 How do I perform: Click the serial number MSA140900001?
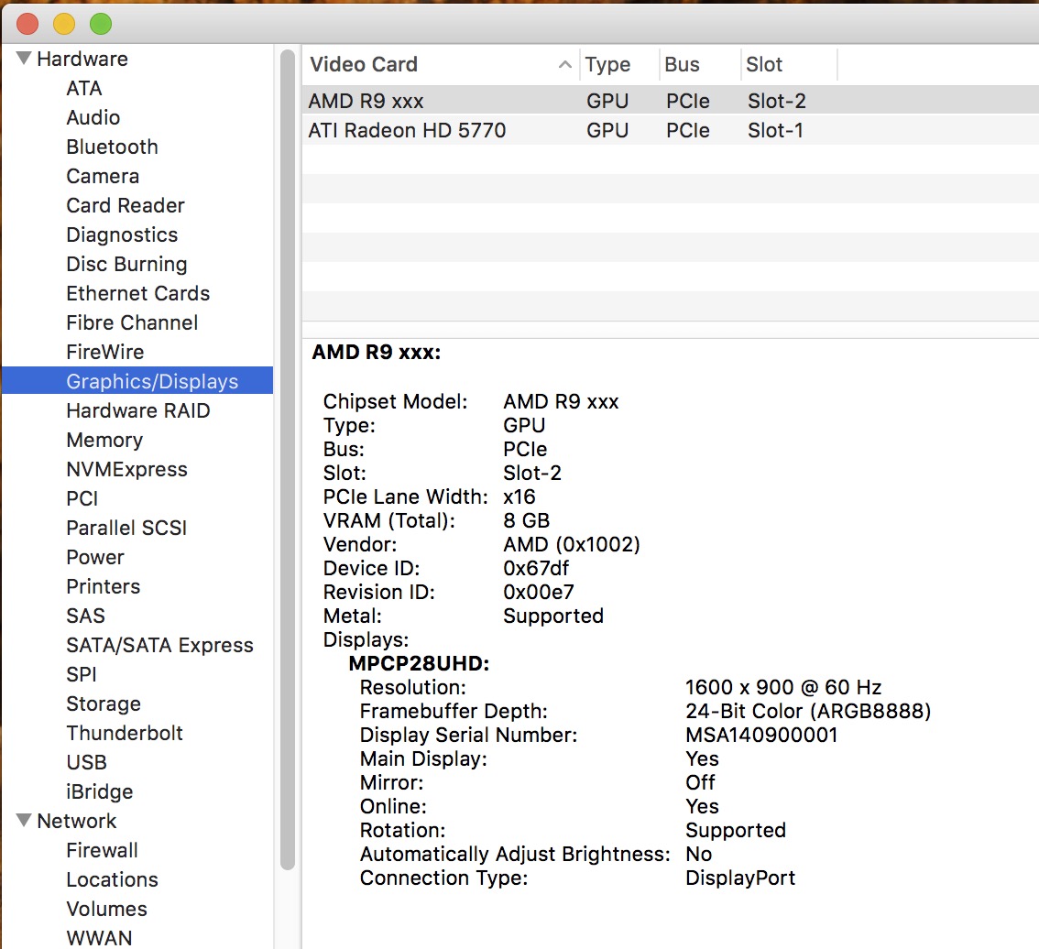pyautogui.click(x=761, y=735)
